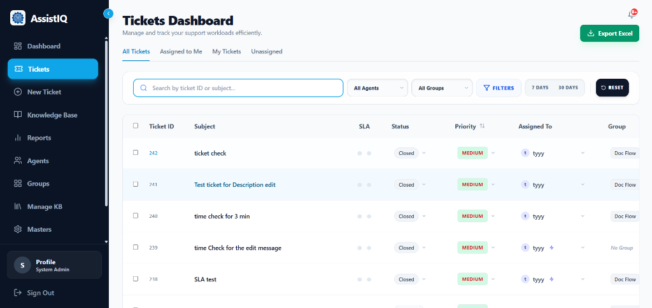Open Priority dropdown for ticket 239

point(493,248)
